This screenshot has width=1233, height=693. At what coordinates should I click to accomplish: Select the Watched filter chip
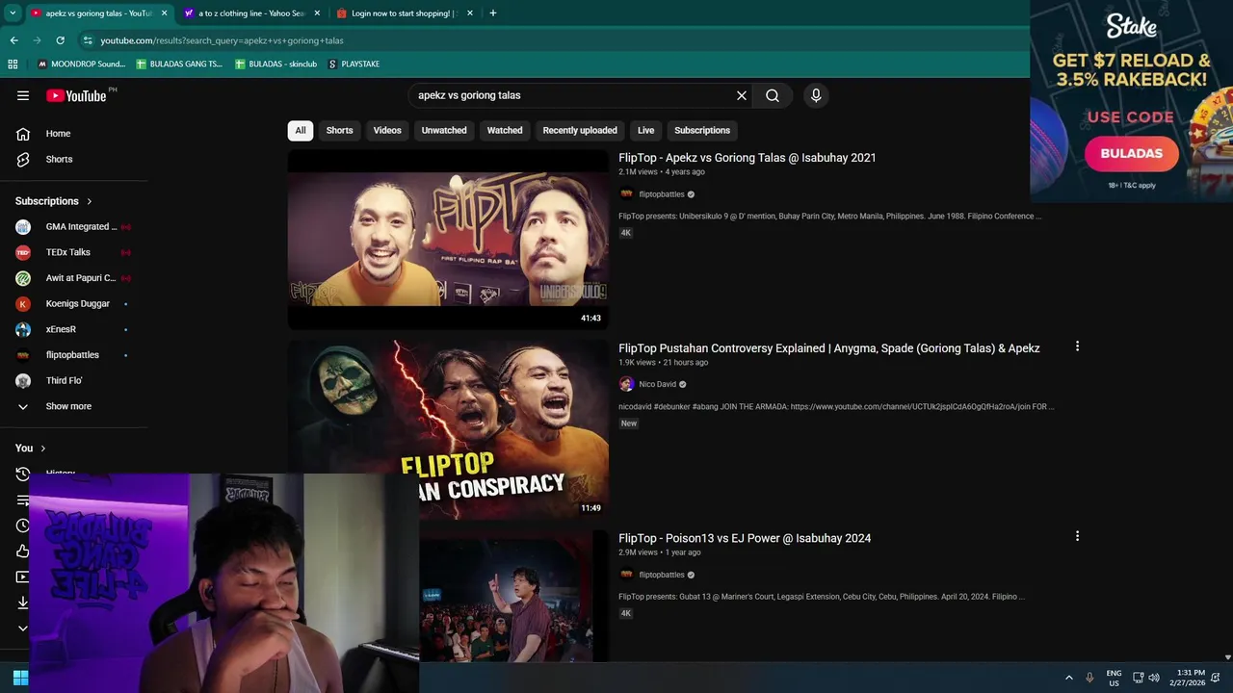[505, 130]
